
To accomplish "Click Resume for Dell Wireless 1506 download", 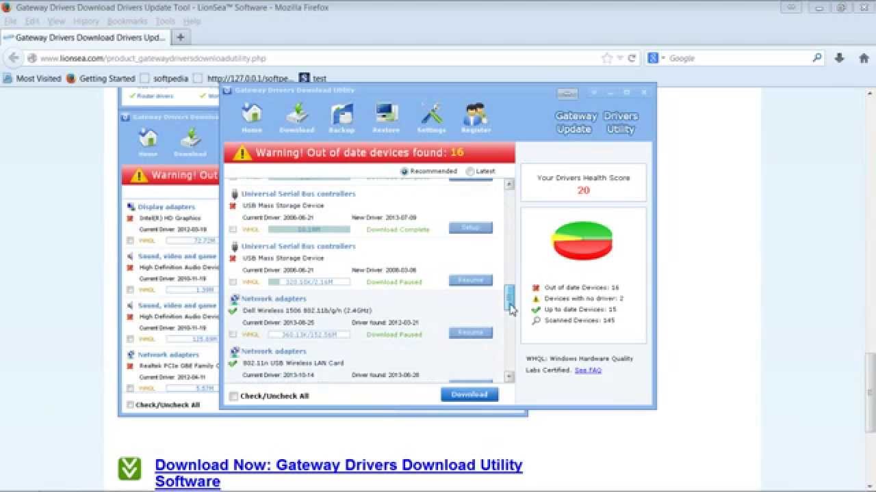I will 471,333.
